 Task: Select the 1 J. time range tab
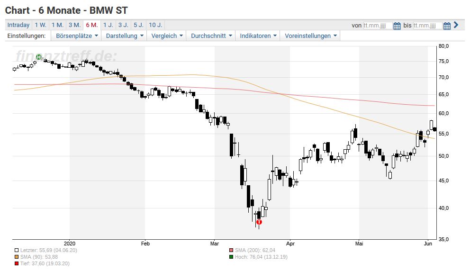pos(108,25)
